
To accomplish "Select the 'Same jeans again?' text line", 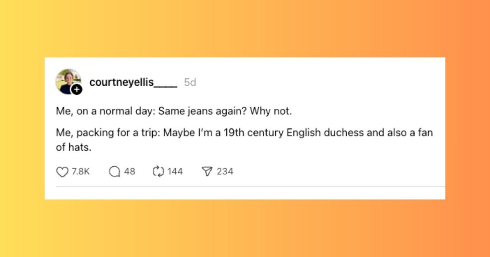I will [174, 111].
